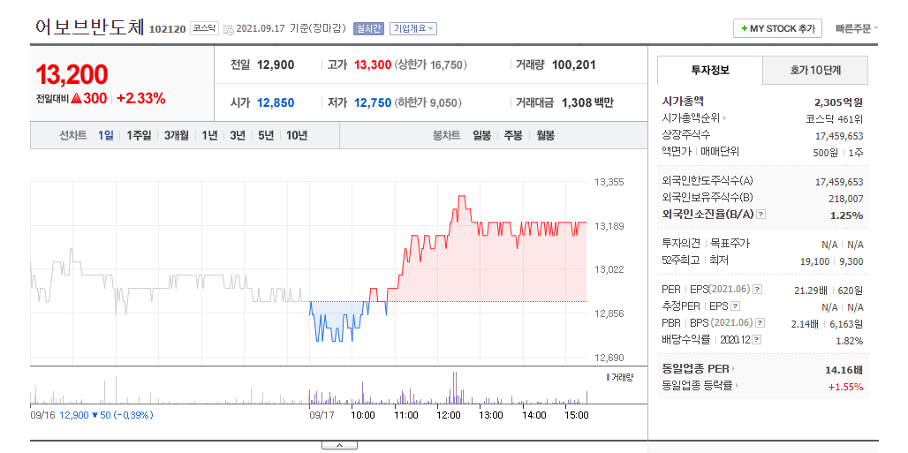Click the purple 거래량 legend marker
Viewport: 908px width, 453px height.
[608, 377]
